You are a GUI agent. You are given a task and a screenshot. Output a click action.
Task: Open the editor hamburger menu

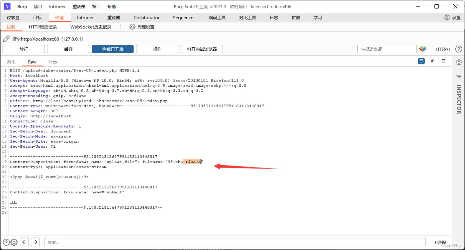tap(443, 61)
